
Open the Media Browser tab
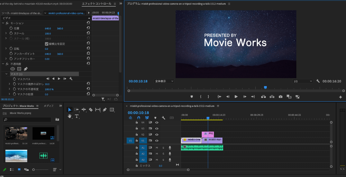[x=48, y=106]
